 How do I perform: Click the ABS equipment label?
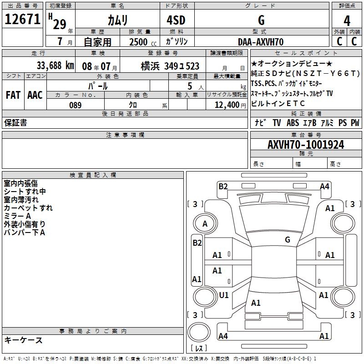pos(293,122)
